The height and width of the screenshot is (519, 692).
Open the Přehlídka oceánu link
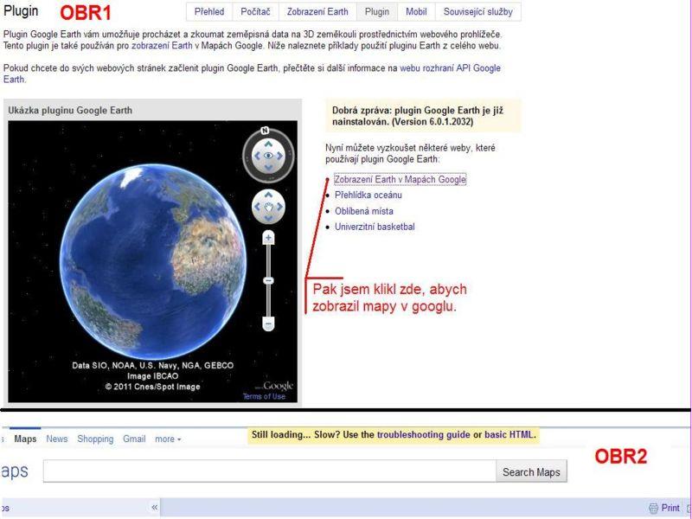pyautogui.click(x=368, y=195)
